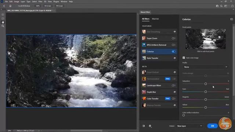The image size is (235, 132).
Task: Click the Yellow-Blue slider handle
Action: tap(206, 107)
